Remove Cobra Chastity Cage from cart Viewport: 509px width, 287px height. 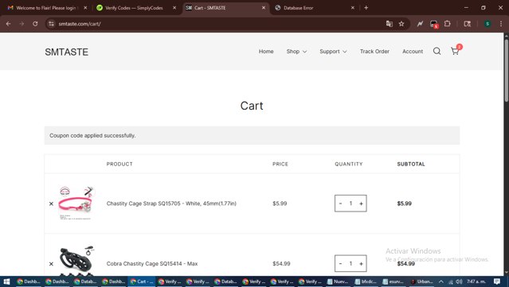point(51,264)
